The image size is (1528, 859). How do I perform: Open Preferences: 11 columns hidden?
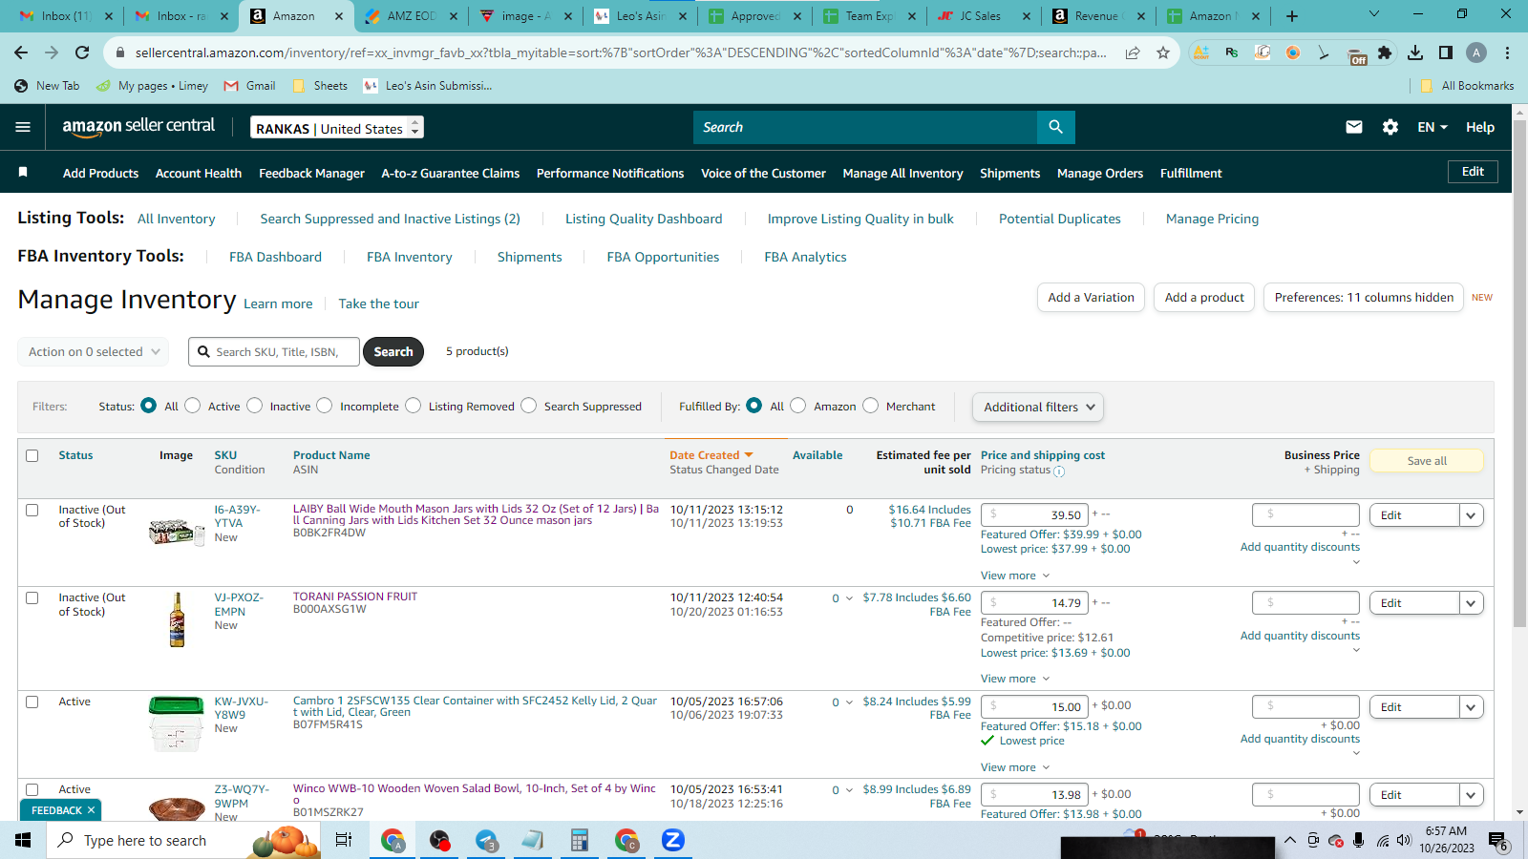[1364, 298]
